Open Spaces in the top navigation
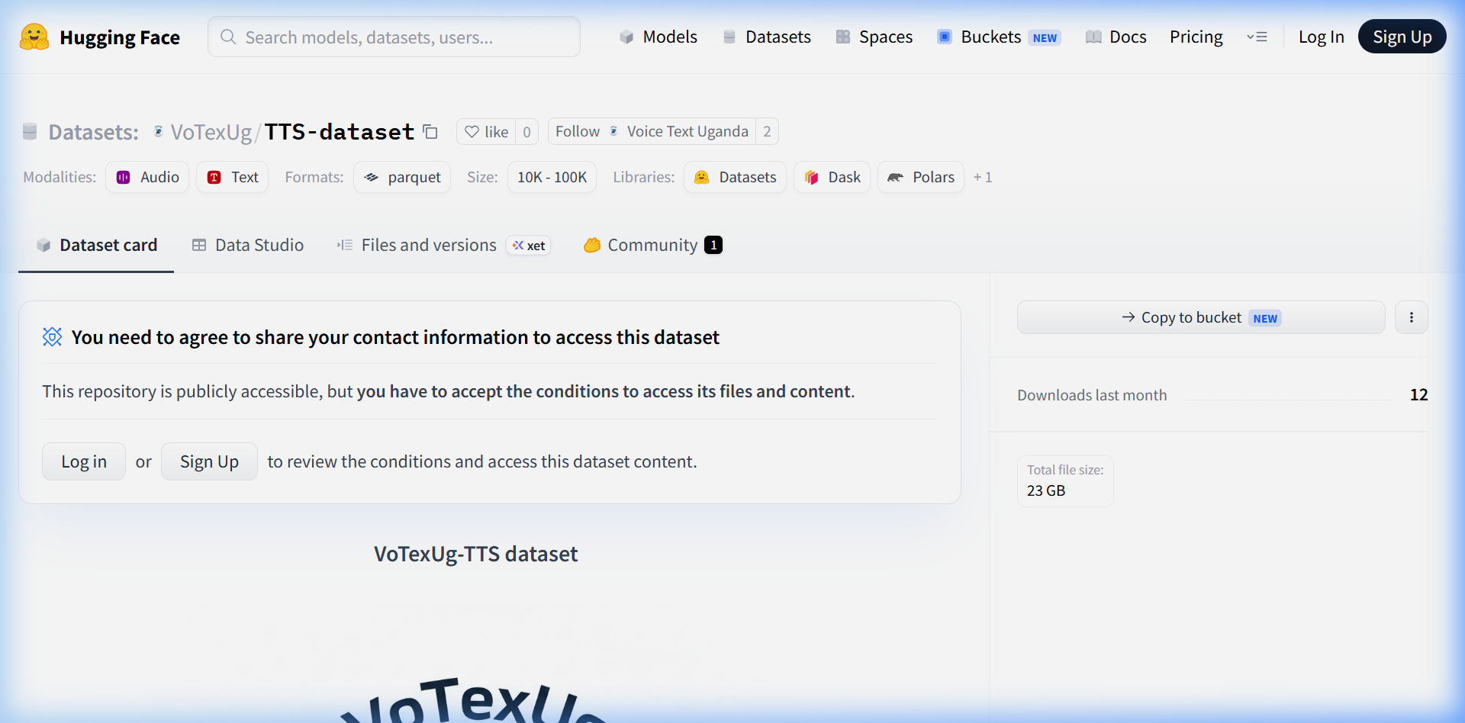The height and width of the screenshot is (723, 1465). [x=874, y=37]
